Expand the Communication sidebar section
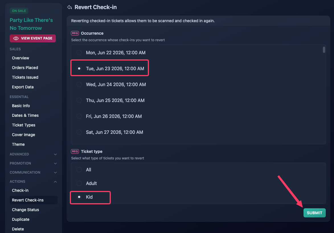Image resolution: width=334 pixels, height=233 pixels. [33, 172]
